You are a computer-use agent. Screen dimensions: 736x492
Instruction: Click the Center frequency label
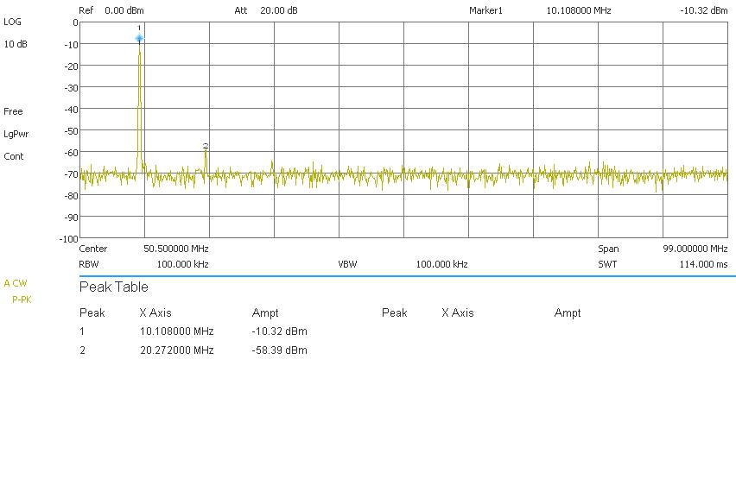pos(93,249)
